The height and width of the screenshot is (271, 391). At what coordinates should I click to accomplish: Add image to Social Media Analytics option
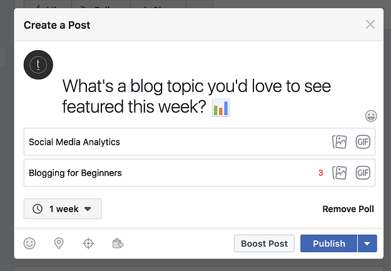pos(339,141)
